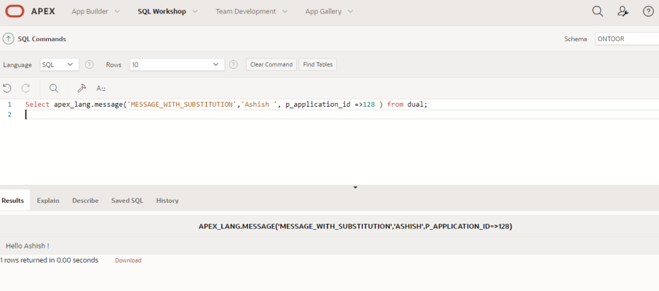Click the Download link below results

[128, 261]
